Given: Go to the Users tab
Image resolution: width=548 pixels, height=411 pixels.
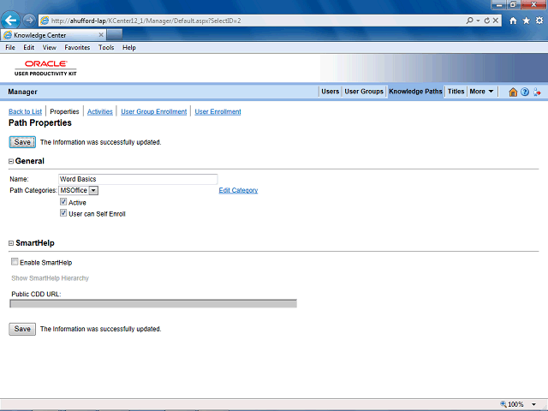Looking at the screenshot, I should click(330, 92).
